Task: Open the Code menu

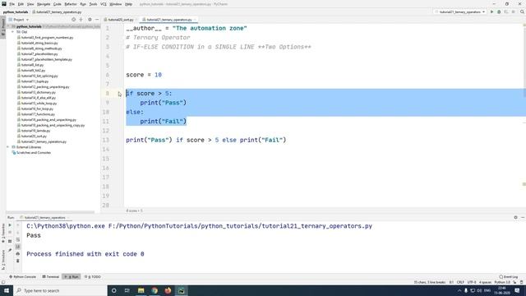Action: tap(58, 4)
